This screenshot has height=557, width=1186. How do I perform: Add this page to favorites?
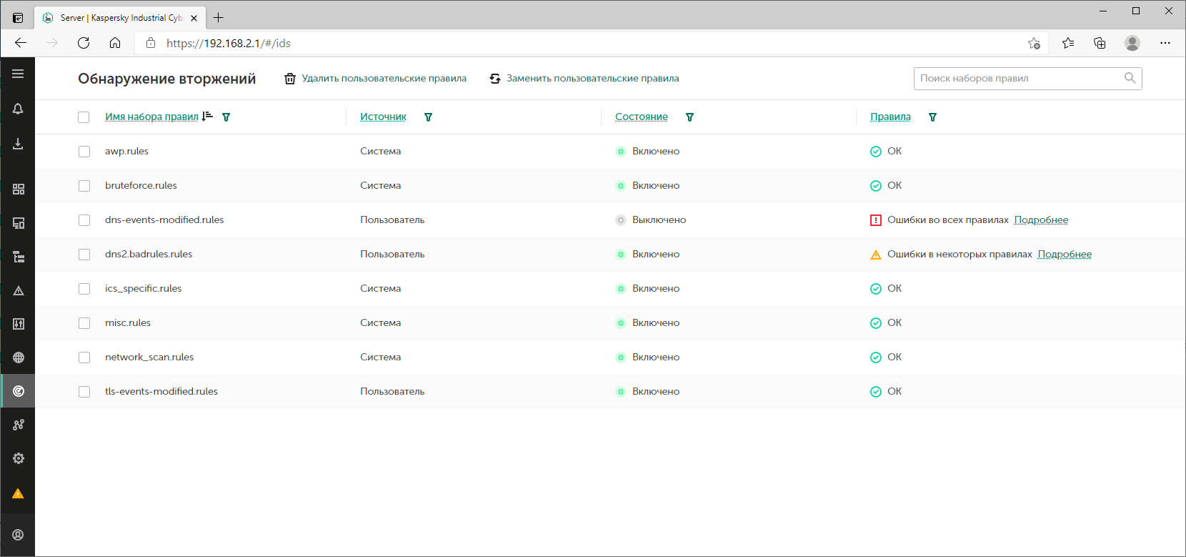click(x=1034, y=43)
